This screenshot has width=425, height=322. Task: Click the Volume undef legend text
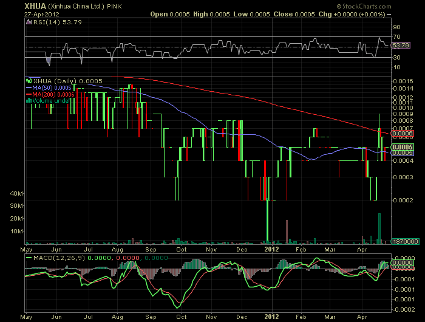(x=51, y=101)
